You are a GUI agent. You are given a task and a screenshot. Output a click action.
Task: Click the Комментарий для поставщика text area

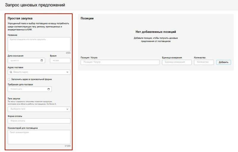coord(39,137)
